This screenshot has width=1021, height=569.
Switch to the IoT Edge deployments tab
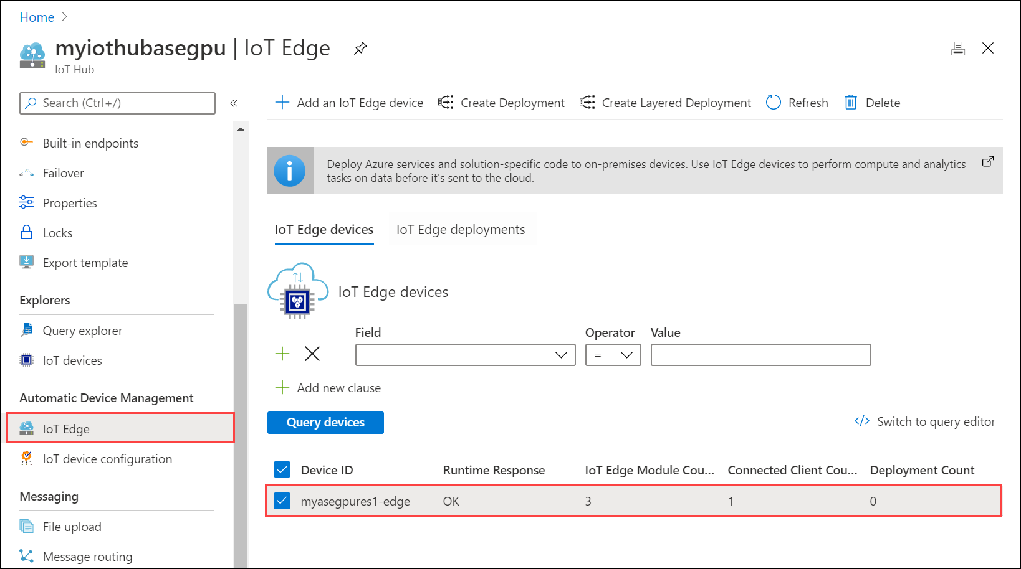pos(461,229)
